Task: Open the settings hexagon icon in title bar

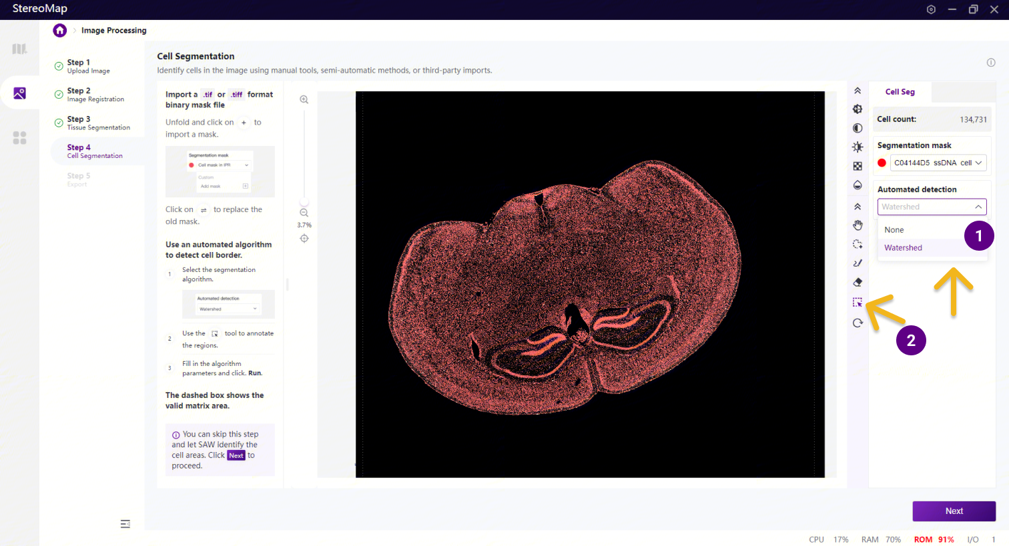Action: (931, 9)
